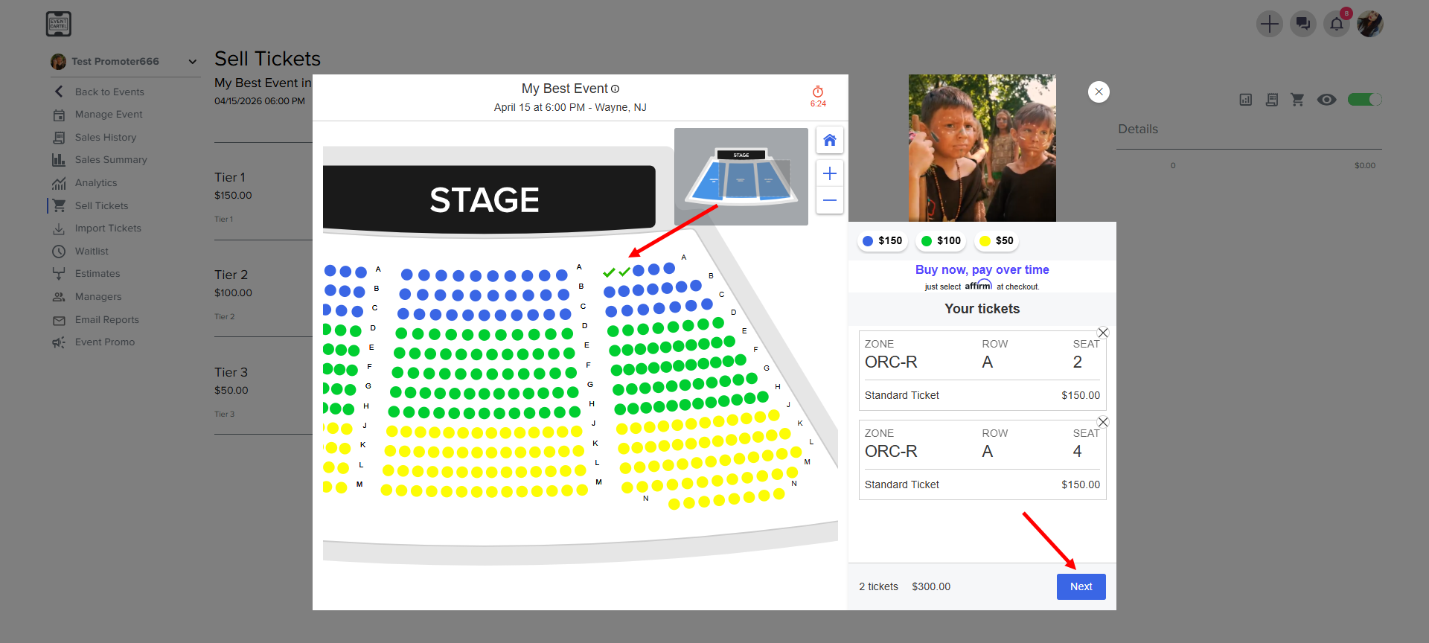Zoom in the seat map with plus
The image size is (1429, 643).
point(830,173)
